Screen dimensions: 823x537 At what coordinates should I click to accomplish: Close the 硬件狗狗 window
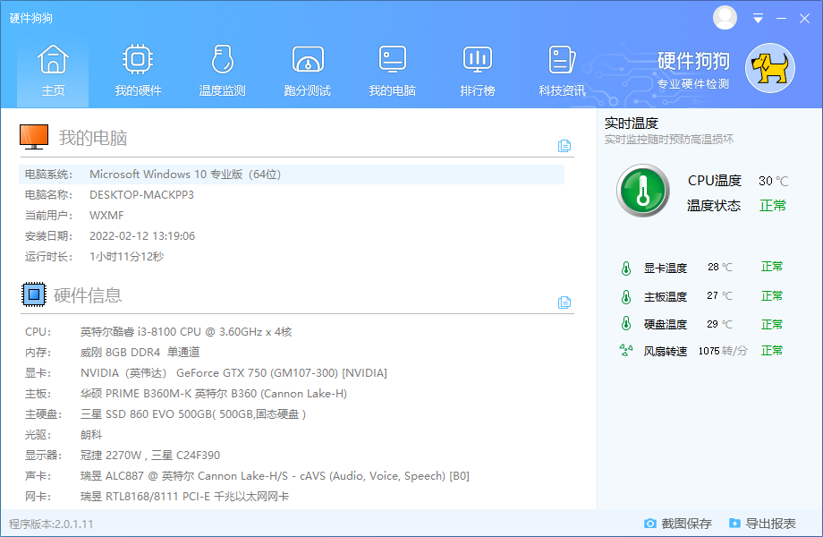[804, 19]
